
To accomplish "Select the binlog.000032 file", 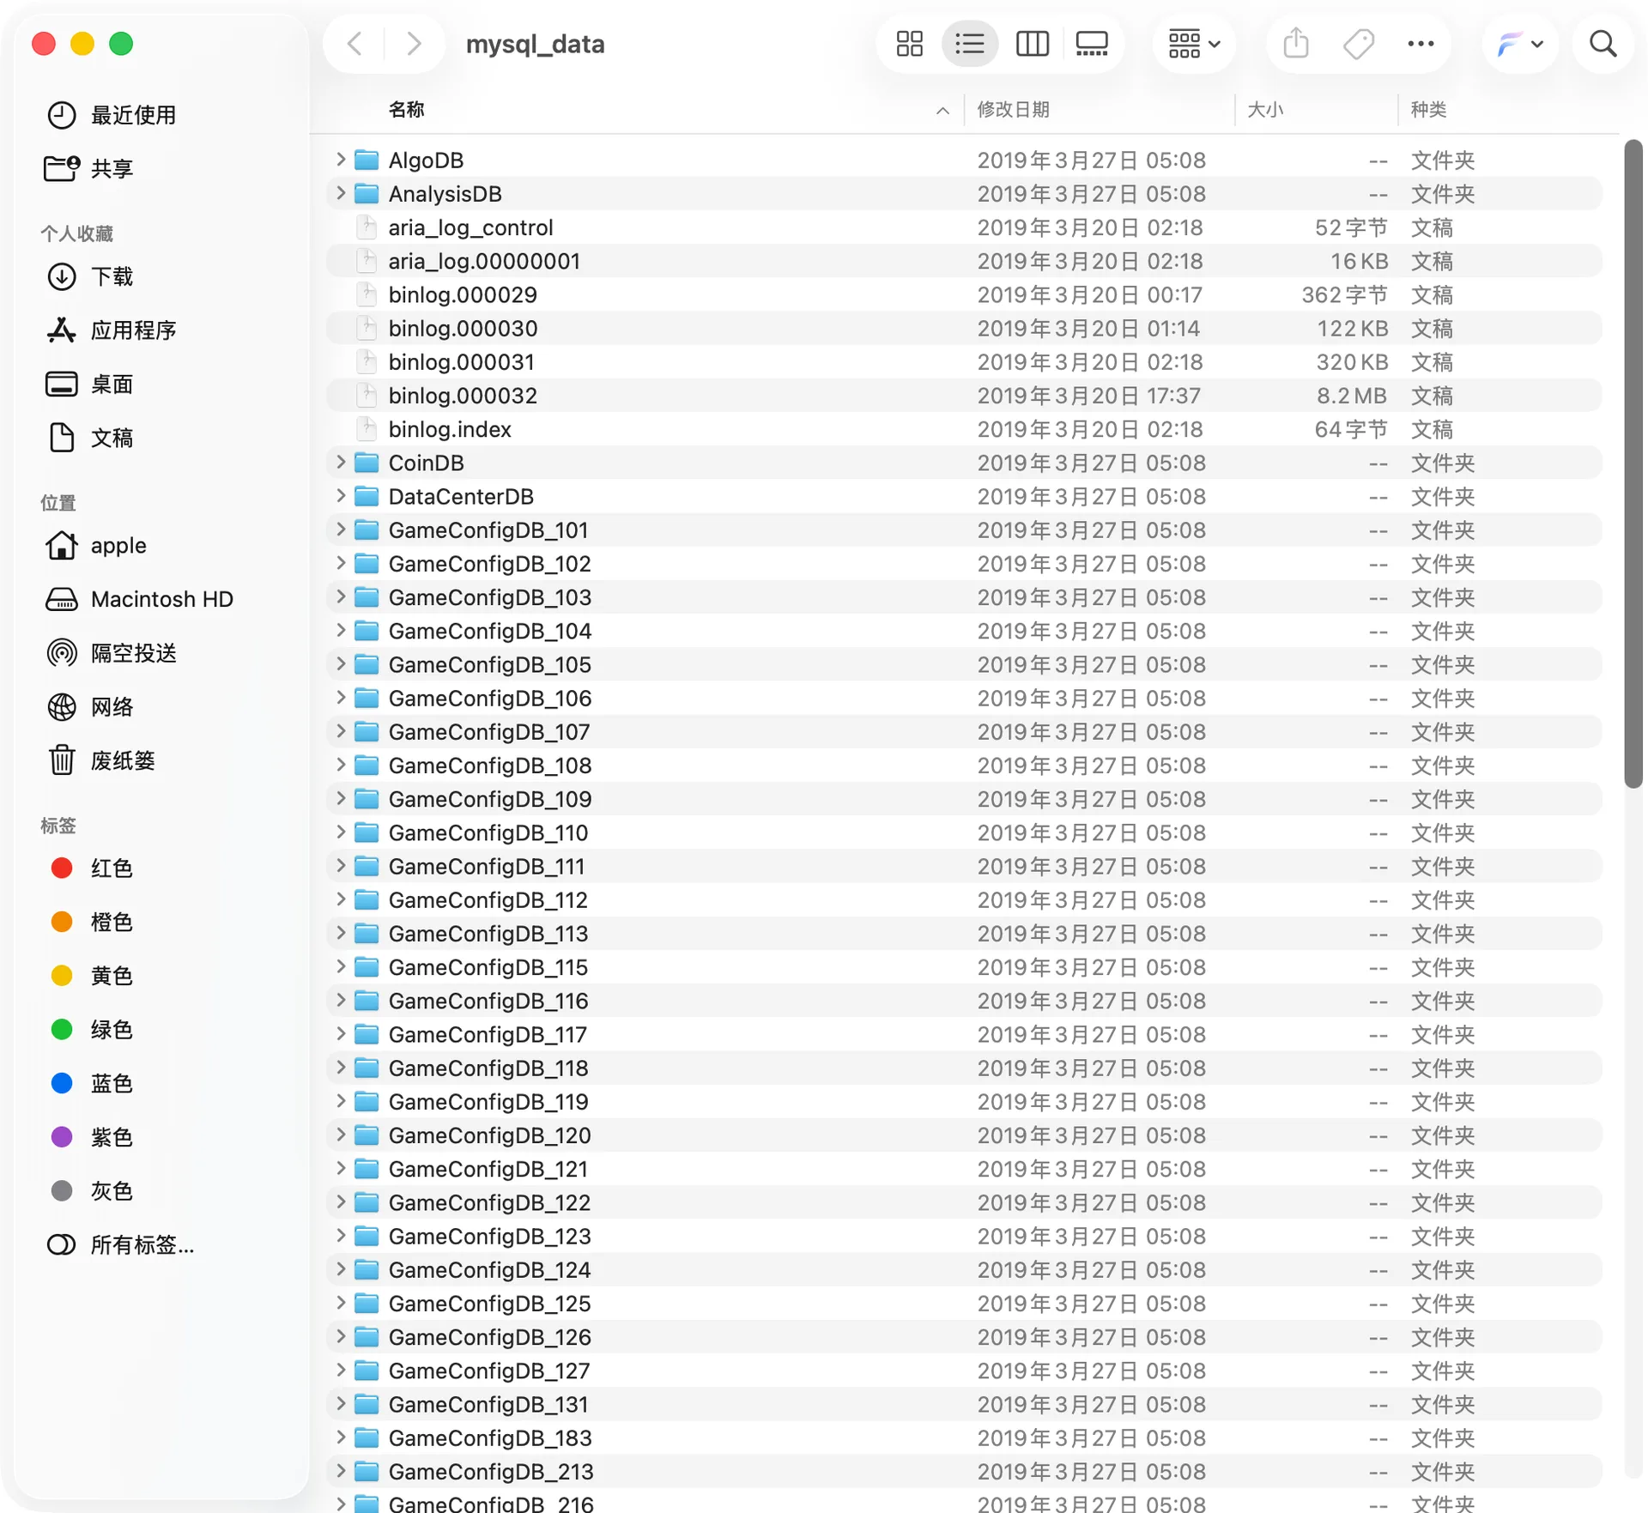I will [x=964, y=396].
